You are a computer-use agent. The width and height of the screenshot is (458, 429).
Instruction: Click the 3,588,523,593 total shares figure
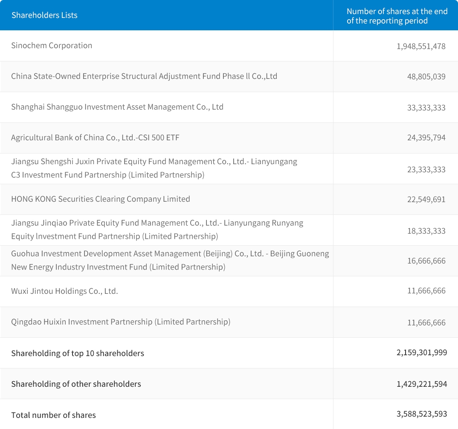tap(421, 414)
